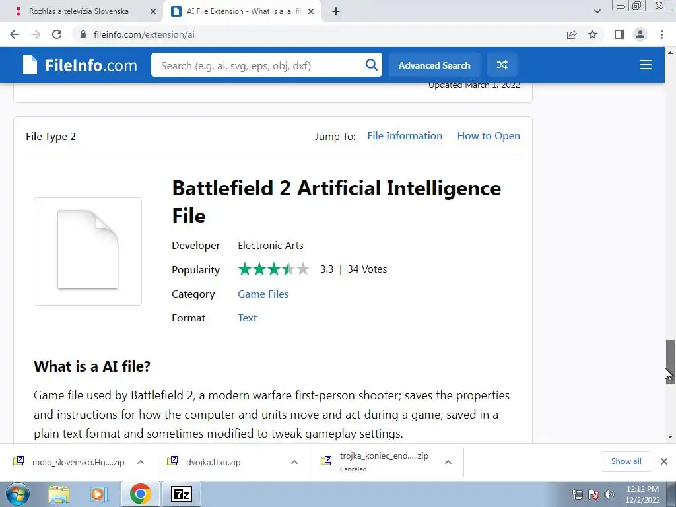
Task: Open a random file extension shuffle icon
Action: coord(502,65)
